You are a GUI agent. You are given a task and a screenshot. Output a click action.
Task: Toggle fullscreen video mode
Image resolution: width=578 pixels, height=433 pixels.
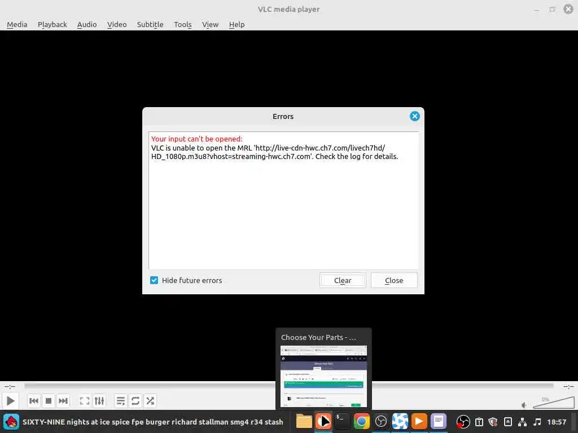tap(85, 401)
